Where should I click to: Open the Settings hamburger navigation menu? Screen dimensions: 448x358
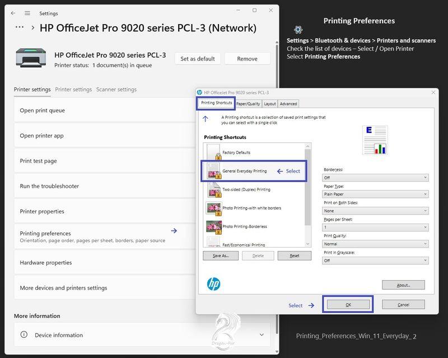(x=27, y=13)
